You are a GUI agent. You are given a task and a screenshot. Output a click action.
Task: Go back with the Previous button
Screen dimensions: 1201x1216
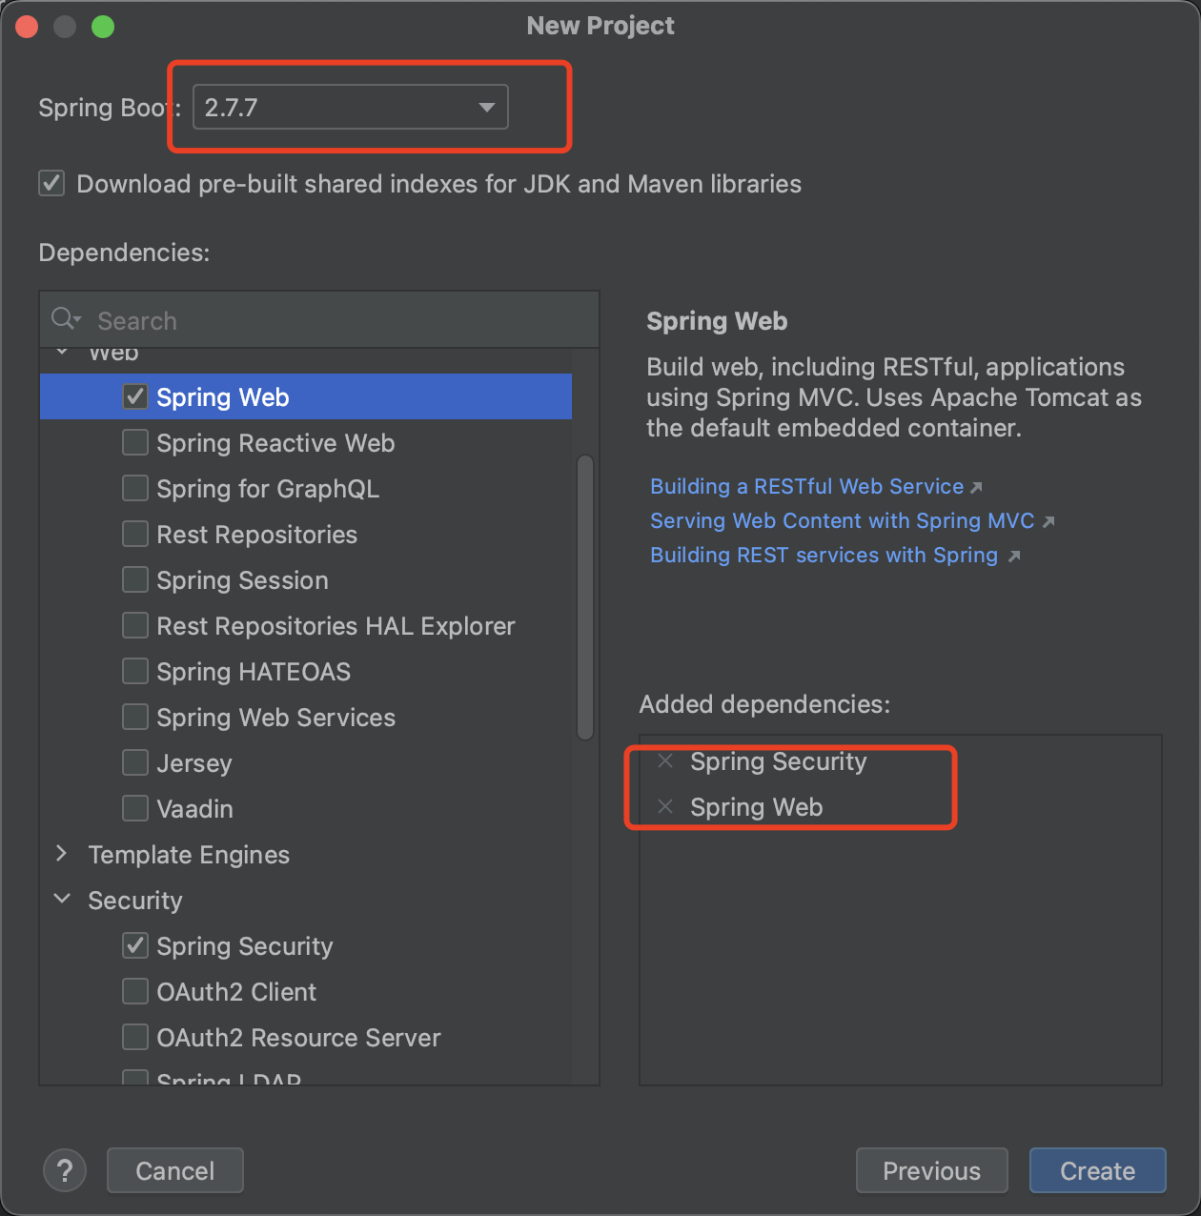click(x=931, y=1170)
